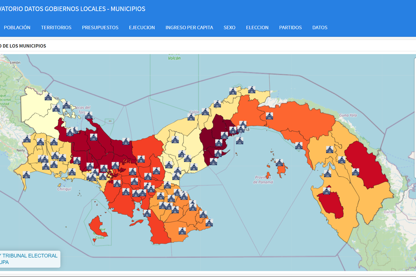The width and height of the screenshot is (416, 277).
Task: Click the municipality icon in the bay below Panama City
Action: pos(240,141)
